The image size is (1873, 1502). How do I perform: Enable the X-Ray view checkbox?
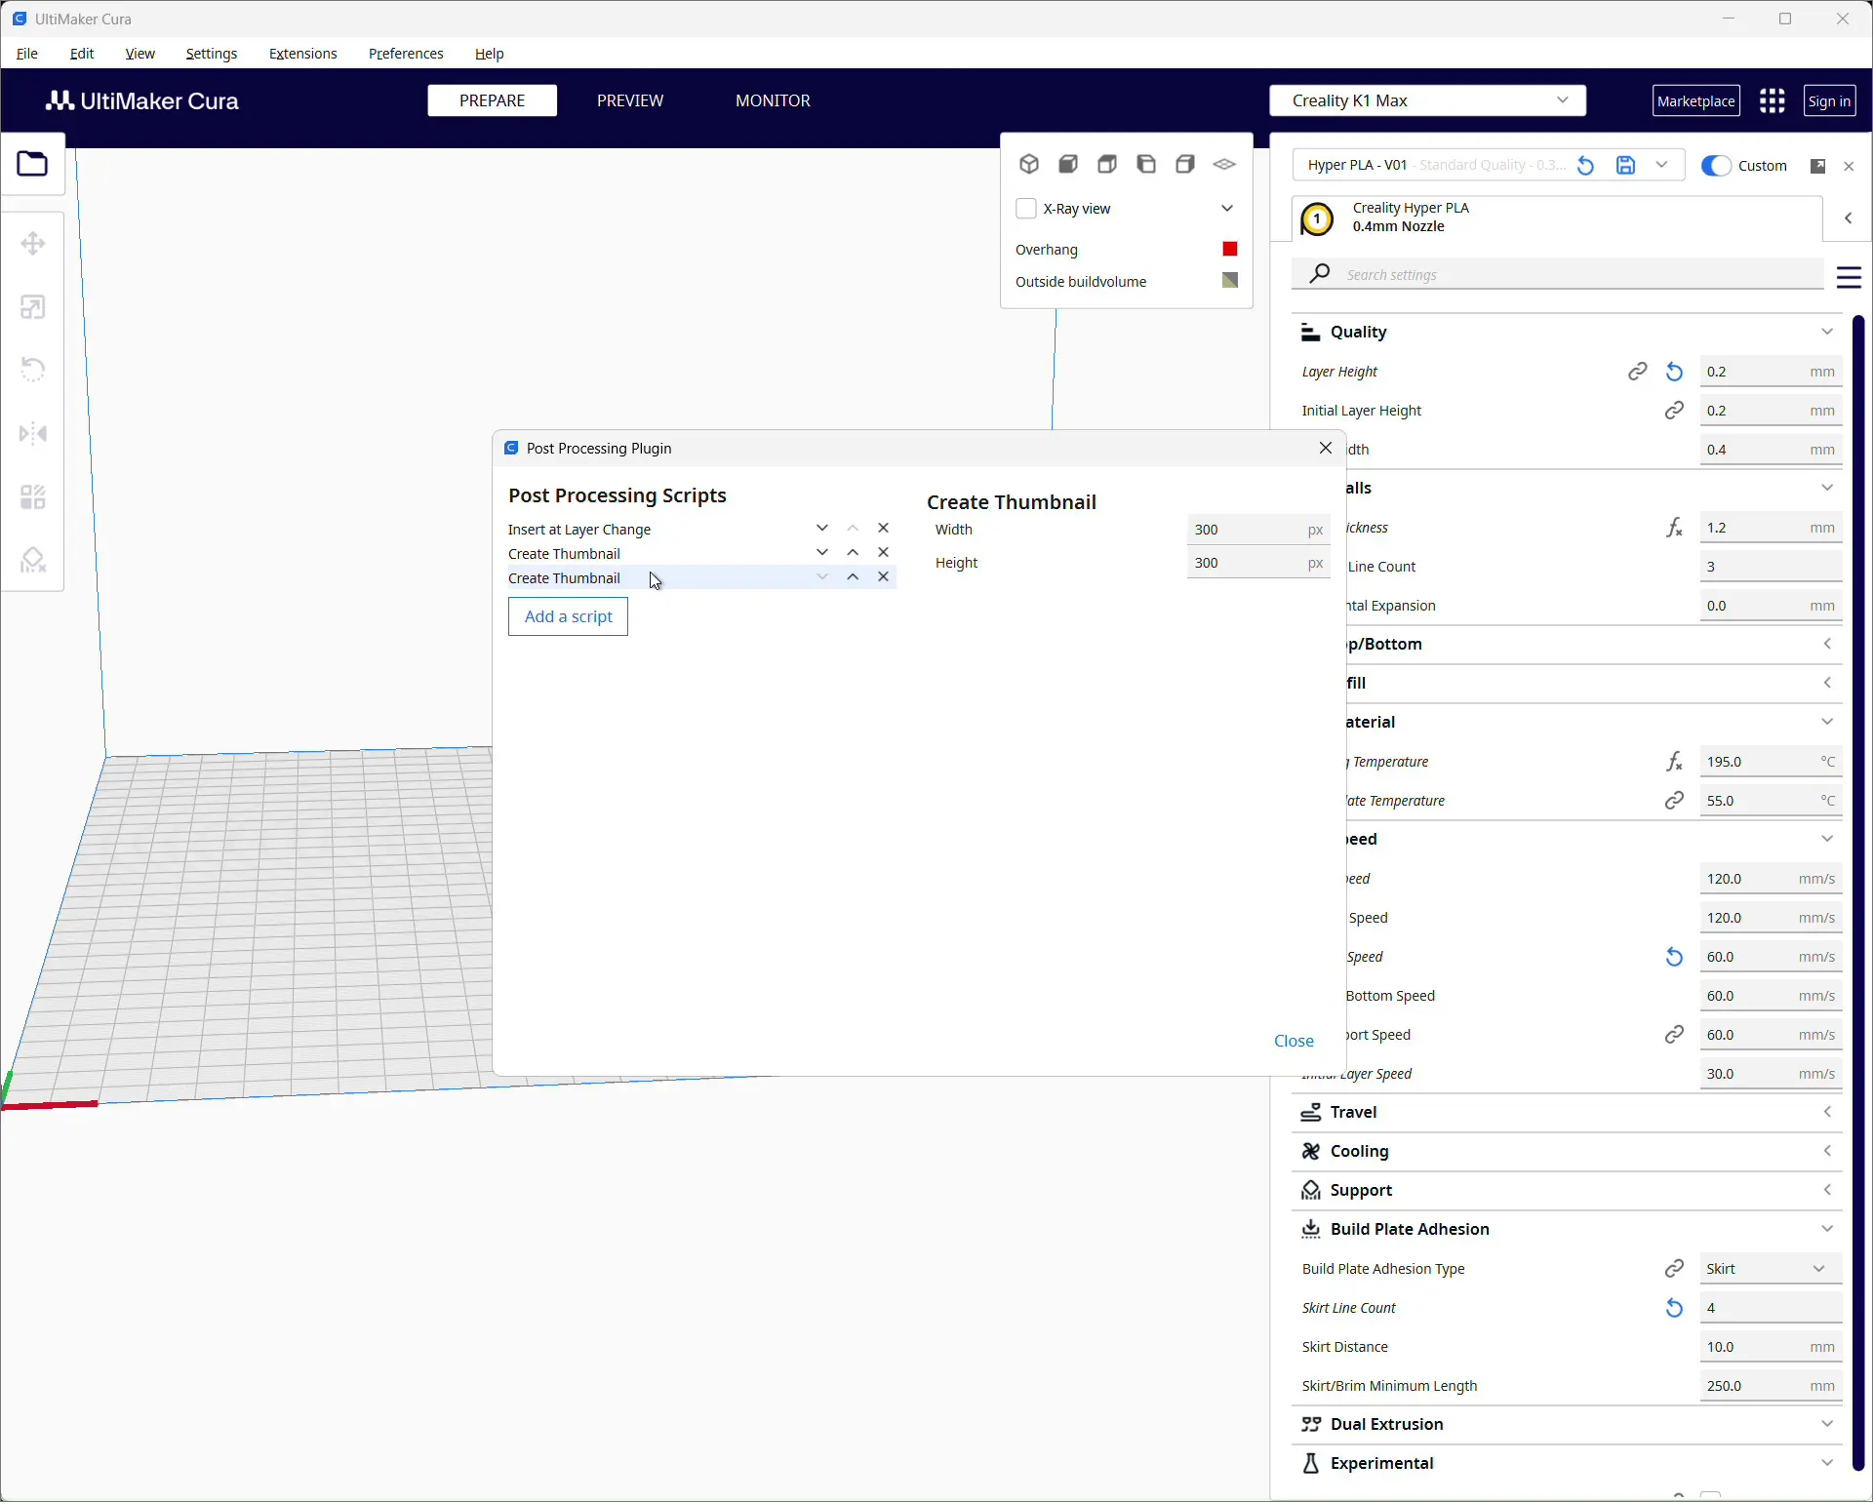1026,209
